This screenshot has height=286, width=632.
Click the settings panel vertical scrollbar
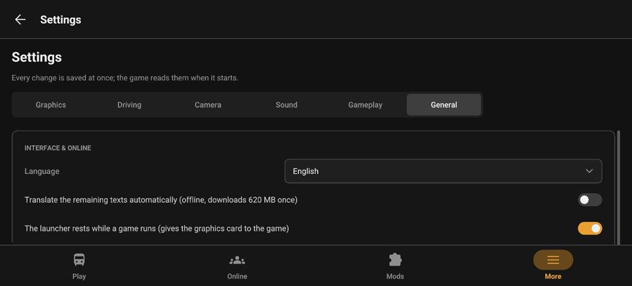point(618,188)
